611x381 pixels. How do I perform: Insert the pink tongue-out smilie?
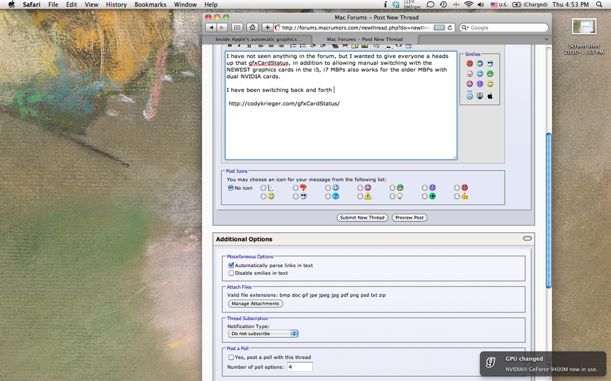click(x=469, y=74)
